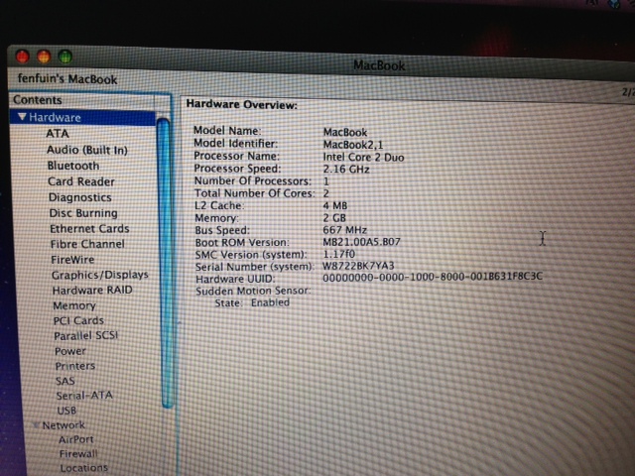Select Graphics/Displays in sidebar

tap(99, 275)
